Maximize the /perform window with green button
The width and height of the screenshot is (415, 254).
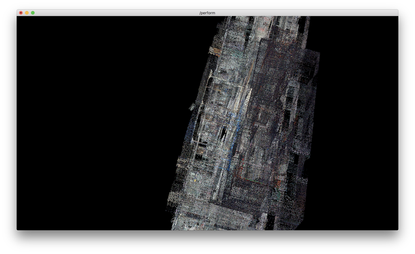pyautogui.click(x=33, y=13)
